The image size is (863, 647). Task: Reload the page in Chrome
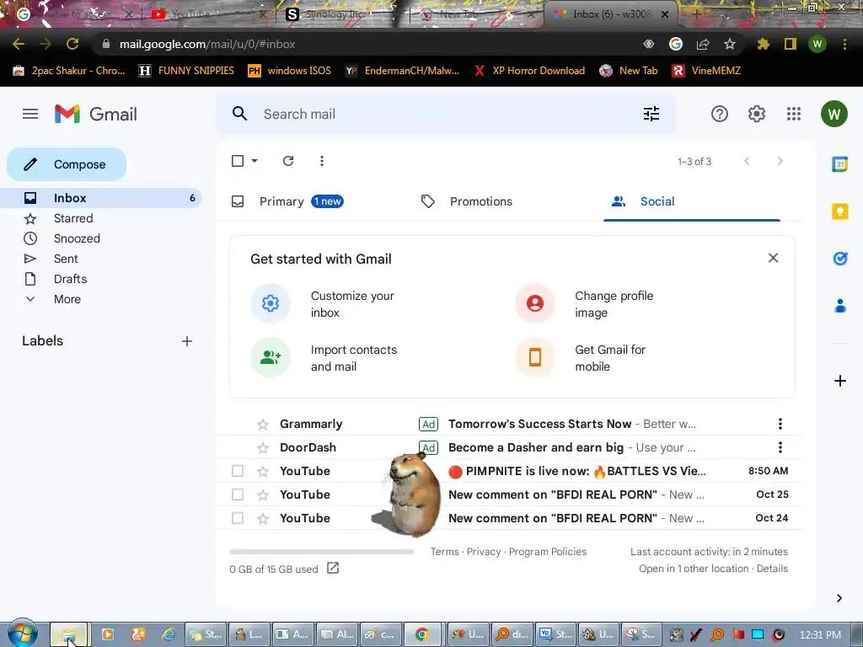coord(72,44)
